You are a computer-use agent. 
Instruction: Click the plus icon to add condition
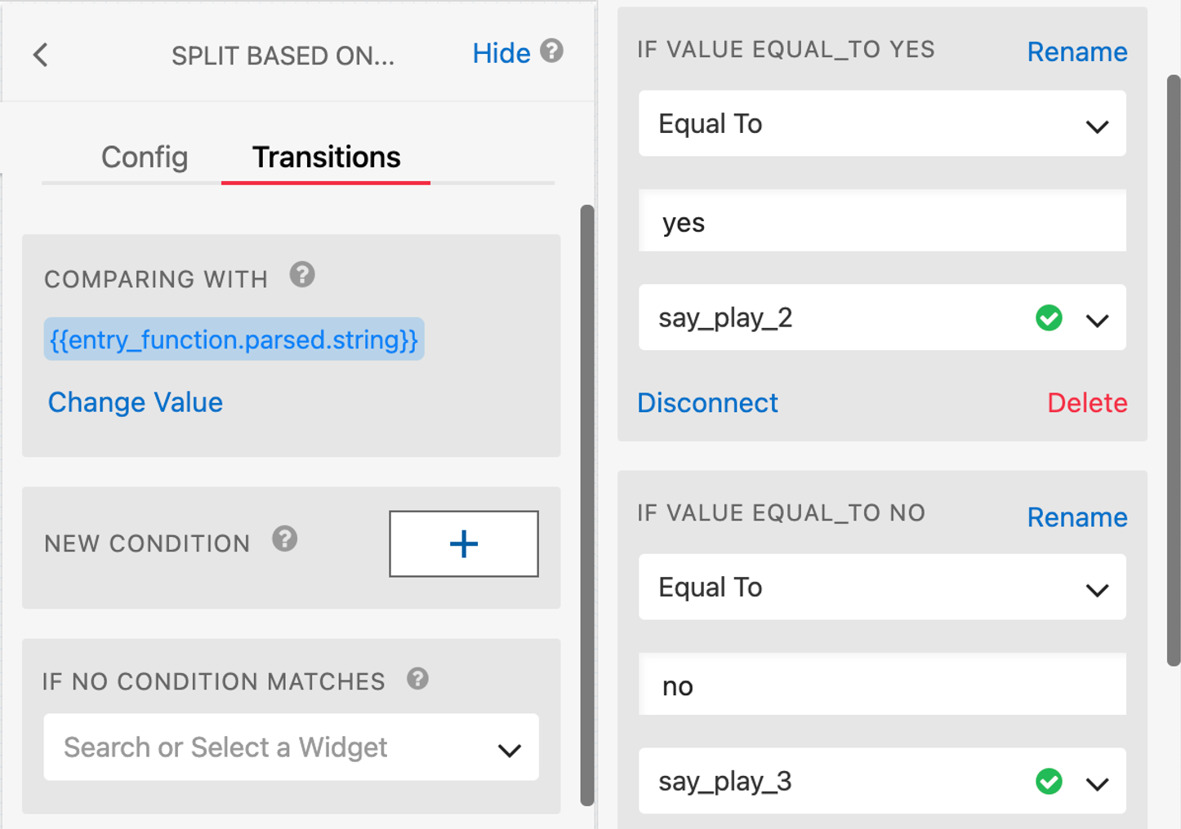463,544
